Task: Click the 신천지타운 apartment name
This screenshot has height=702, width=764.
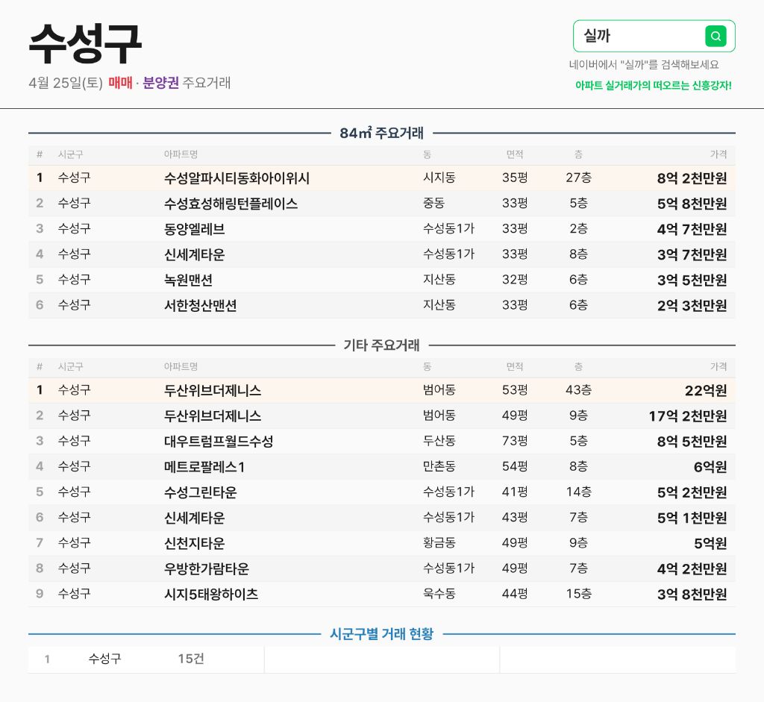Action: coord(195,543)
